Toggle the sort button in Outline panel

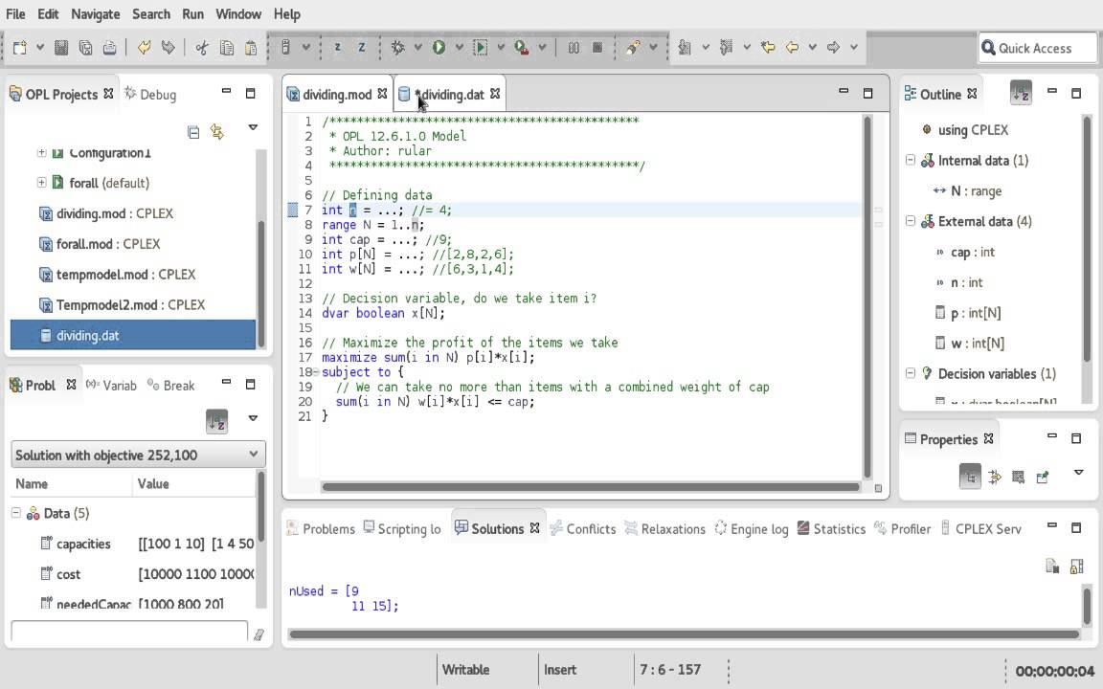pos(1021,94)
